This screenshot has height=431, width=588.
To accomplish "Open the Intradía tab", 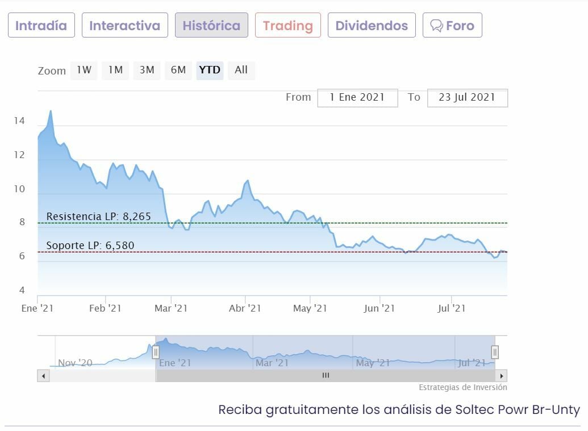I will [41, 26].
